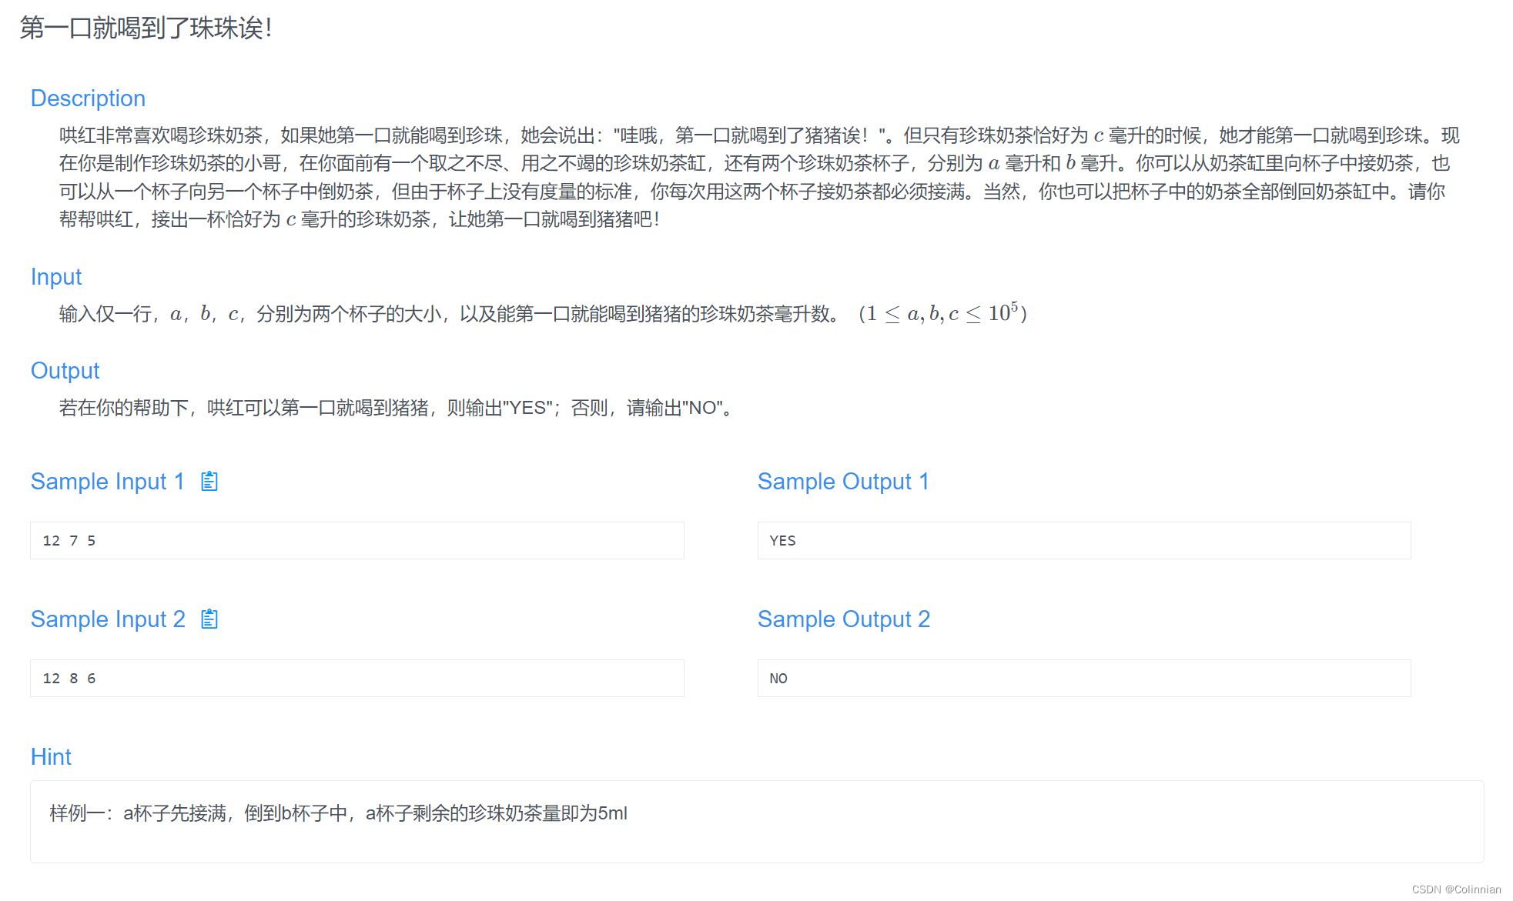Copy Sample Input 2 via clipboard icon
Screen dimensions: 1513x901
pos(209,619)
